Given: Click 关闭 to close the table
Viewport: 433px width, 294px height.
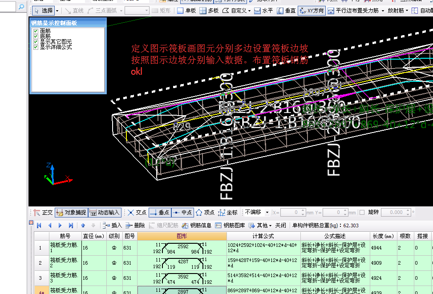Looking at the screenshot, I should pos(280,226).
